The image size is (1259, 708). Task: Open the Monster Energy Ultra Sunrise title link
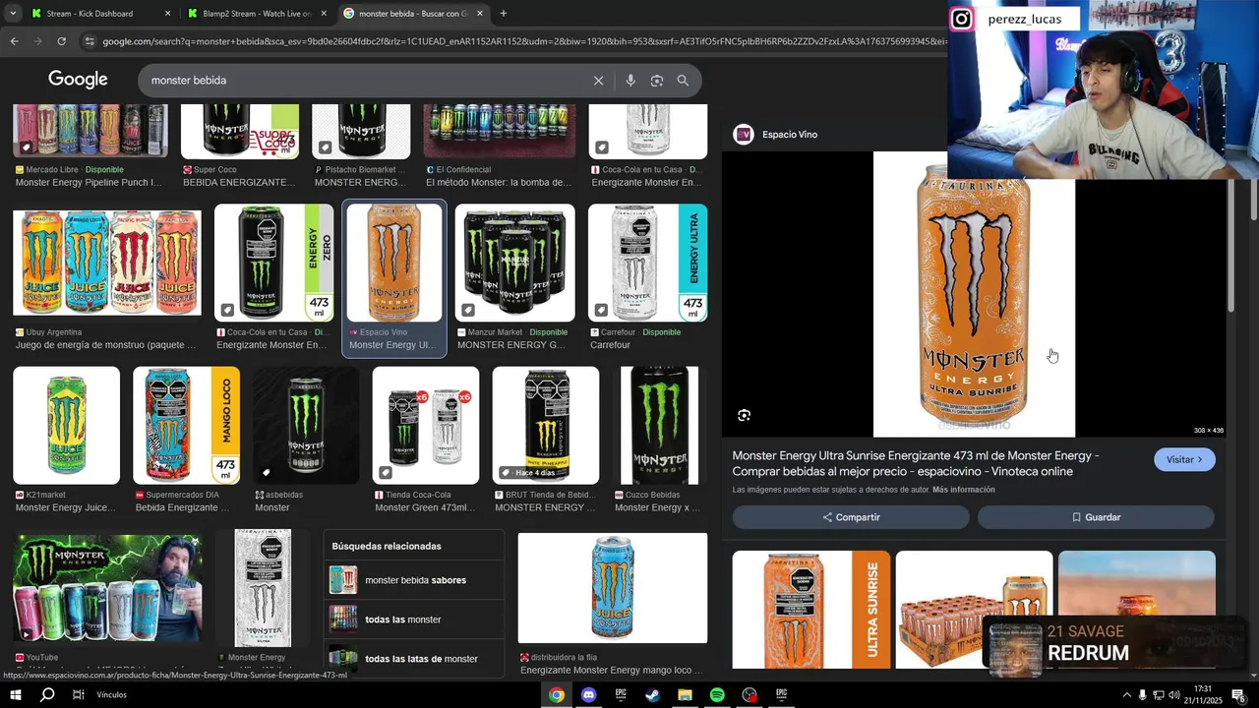[x=916, y=463]
